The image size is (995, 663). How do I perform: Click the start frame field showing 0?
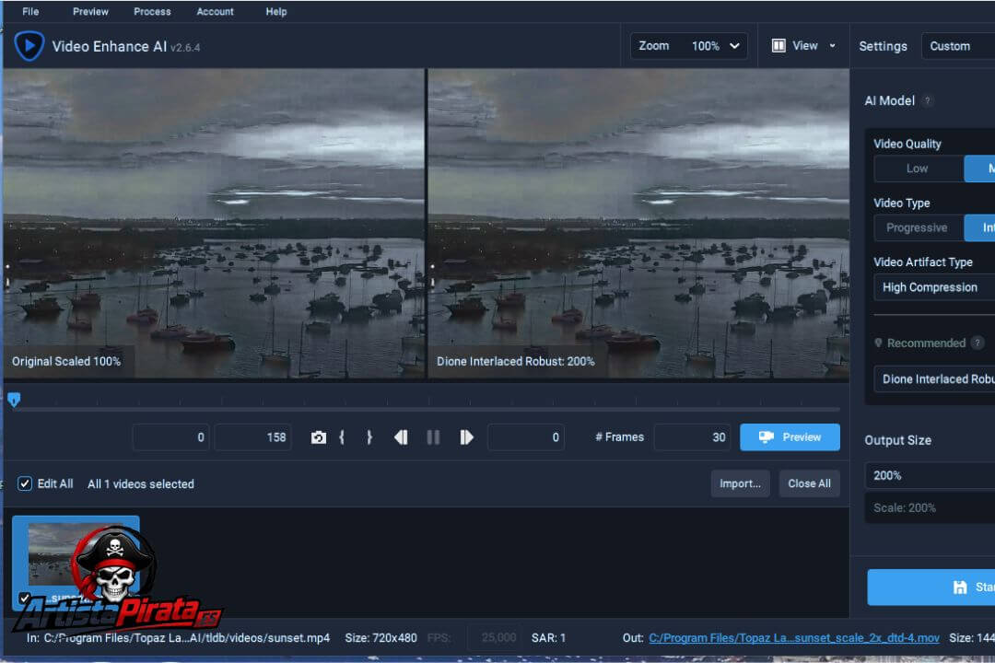170,437
